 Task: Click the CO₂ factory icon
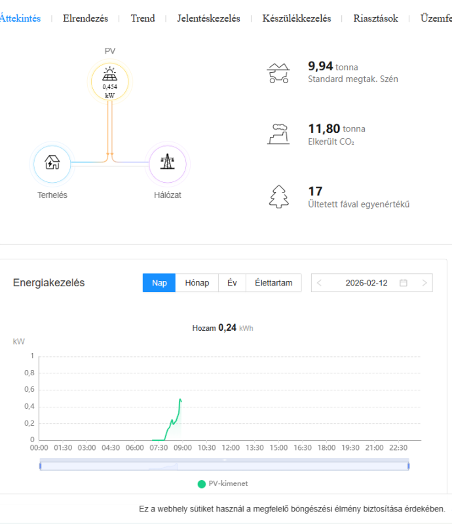278,134
